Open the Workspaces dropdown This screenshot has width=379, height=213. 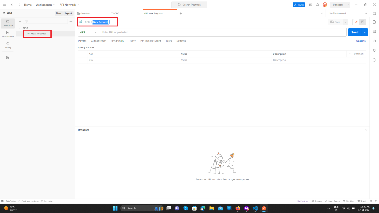pos(45,5)
